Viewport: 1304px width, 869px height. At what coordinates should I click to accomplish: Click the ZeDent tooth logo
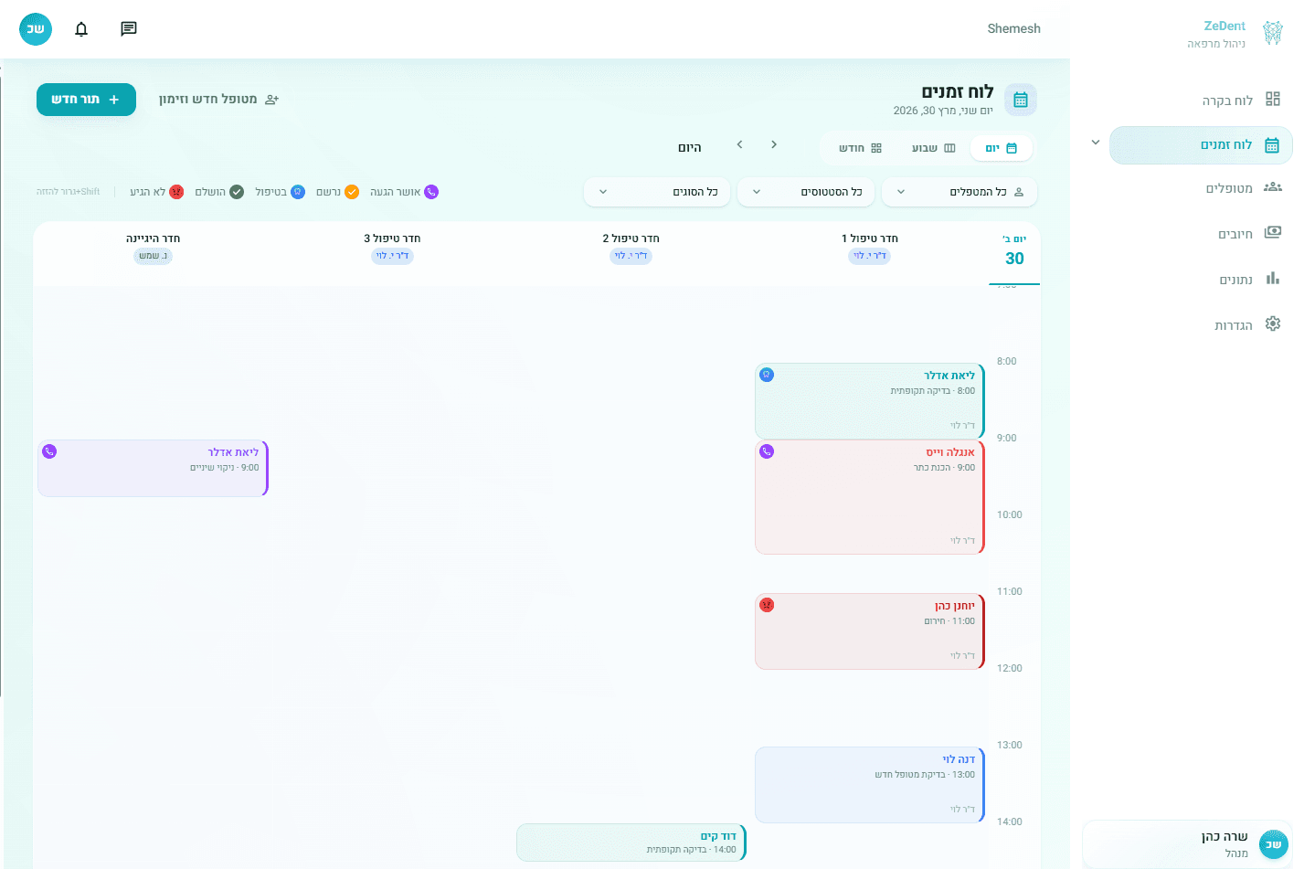pos(1272,34)
